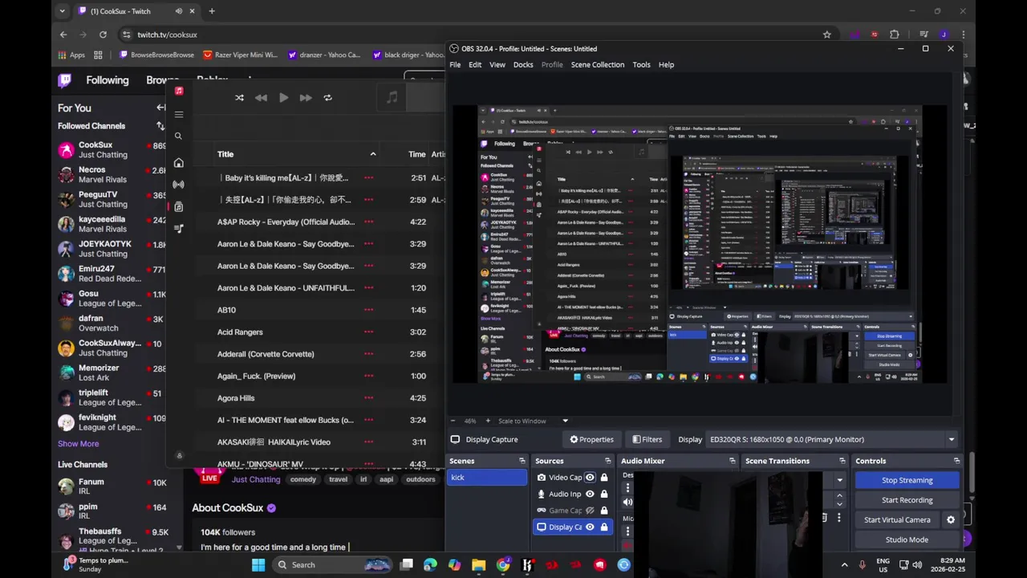
Task: Open the OBS Scene Collection menu
Action: coord(597,65)
